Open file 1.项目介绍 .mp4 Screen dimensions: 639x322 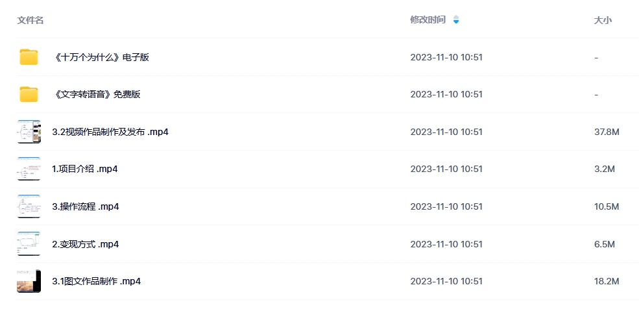[x=85, y=169]
